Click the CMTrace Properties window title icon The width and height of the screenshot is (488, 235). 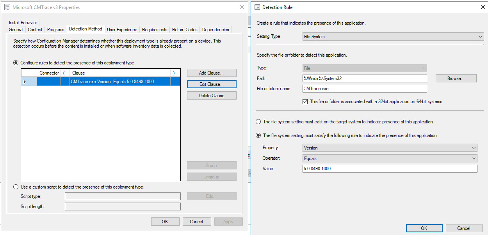(x=7, y=7)
